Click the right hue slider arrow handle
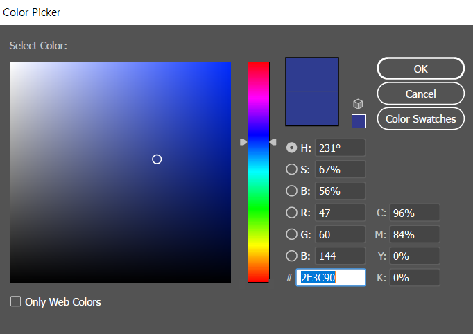473x334 pixels. 273,142
